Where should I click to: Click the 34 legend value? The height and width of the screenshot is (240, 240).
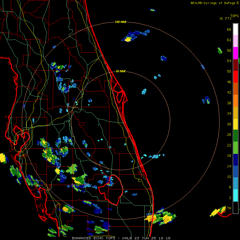coord(229,114)
